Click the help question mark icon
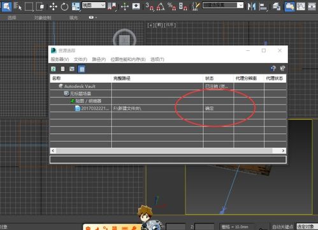Image resolution: width=318 pixels, height=230 pixels. coord(273,68)
